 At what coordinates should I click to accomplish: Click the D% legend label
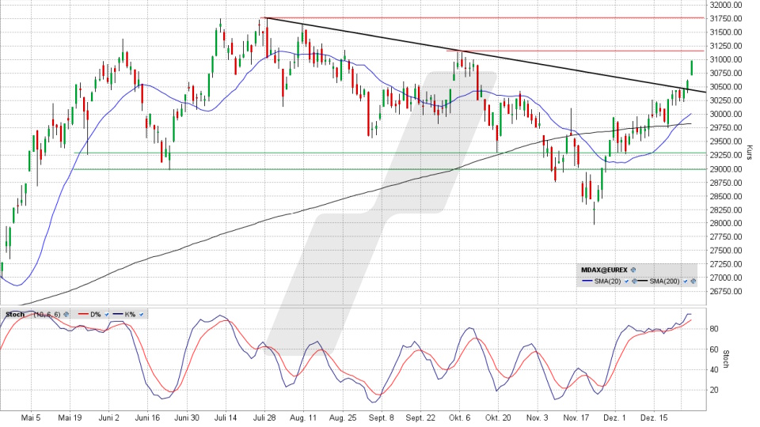(x=96, y=314)
